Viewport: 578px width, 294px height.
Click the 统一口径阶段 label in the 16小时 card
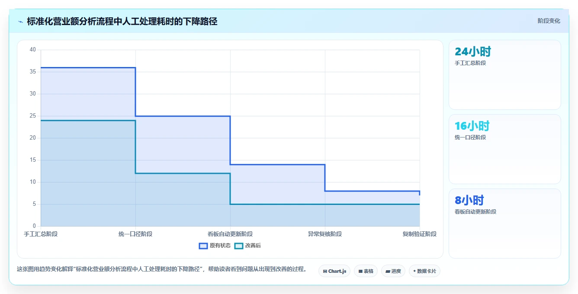click(x=470, y=137)
